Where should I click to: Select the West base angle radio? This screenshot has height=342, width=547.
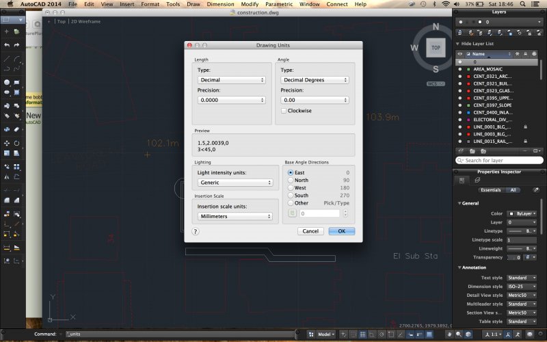coord(290,187)
